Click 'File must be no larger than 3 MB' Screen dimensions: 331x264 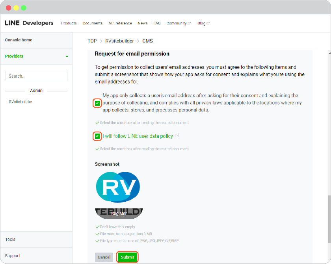126,234
